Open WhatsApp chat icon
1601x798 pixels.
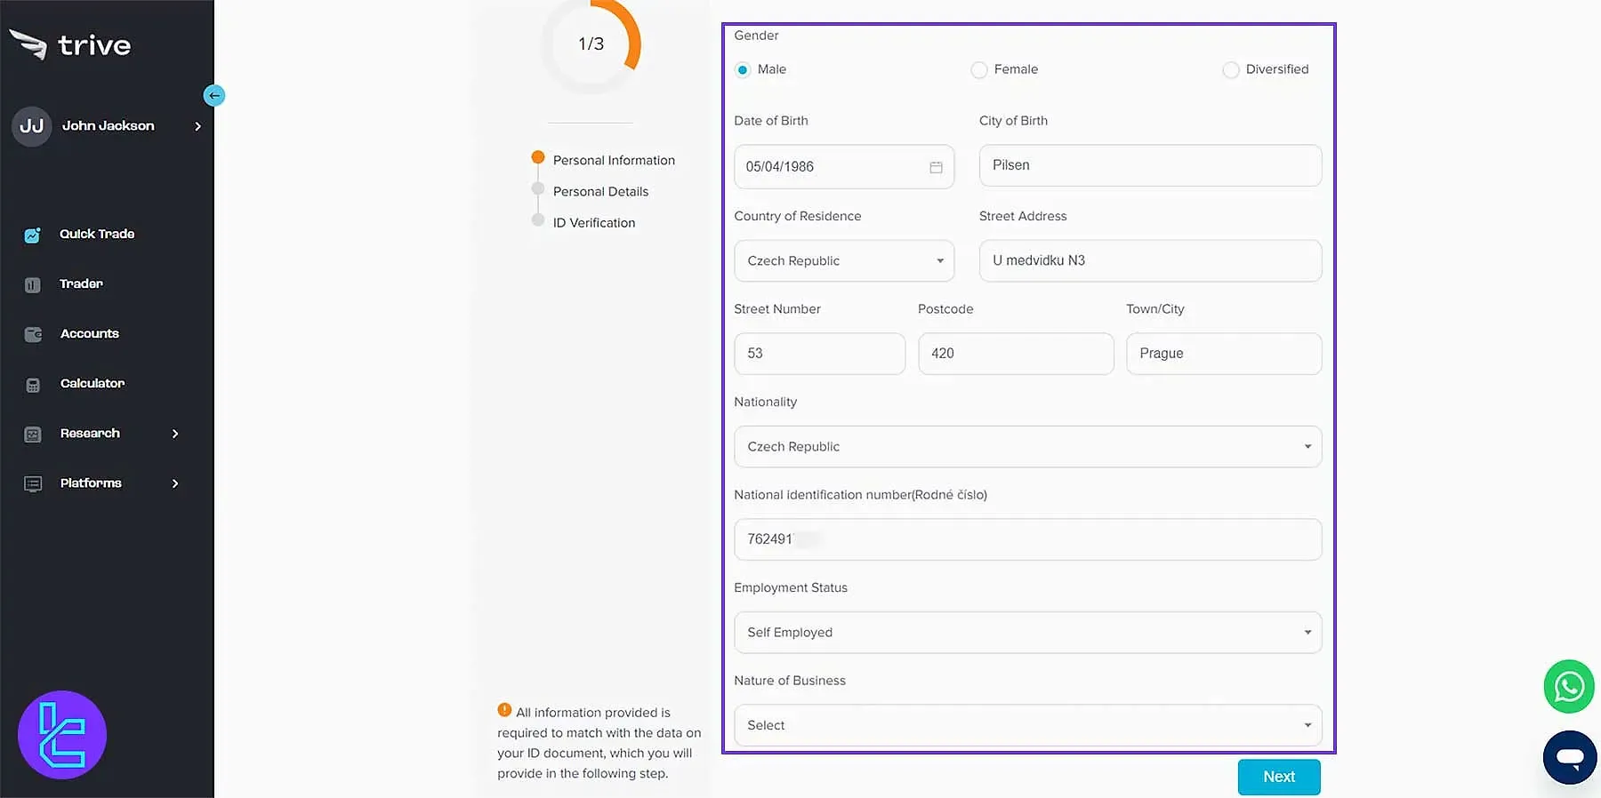[x=1569, y=686]
